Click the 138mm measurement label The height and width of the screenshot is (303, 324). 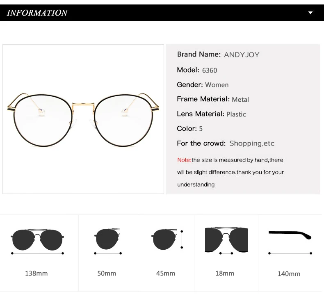pyautogui.click(x=37, y=273)
